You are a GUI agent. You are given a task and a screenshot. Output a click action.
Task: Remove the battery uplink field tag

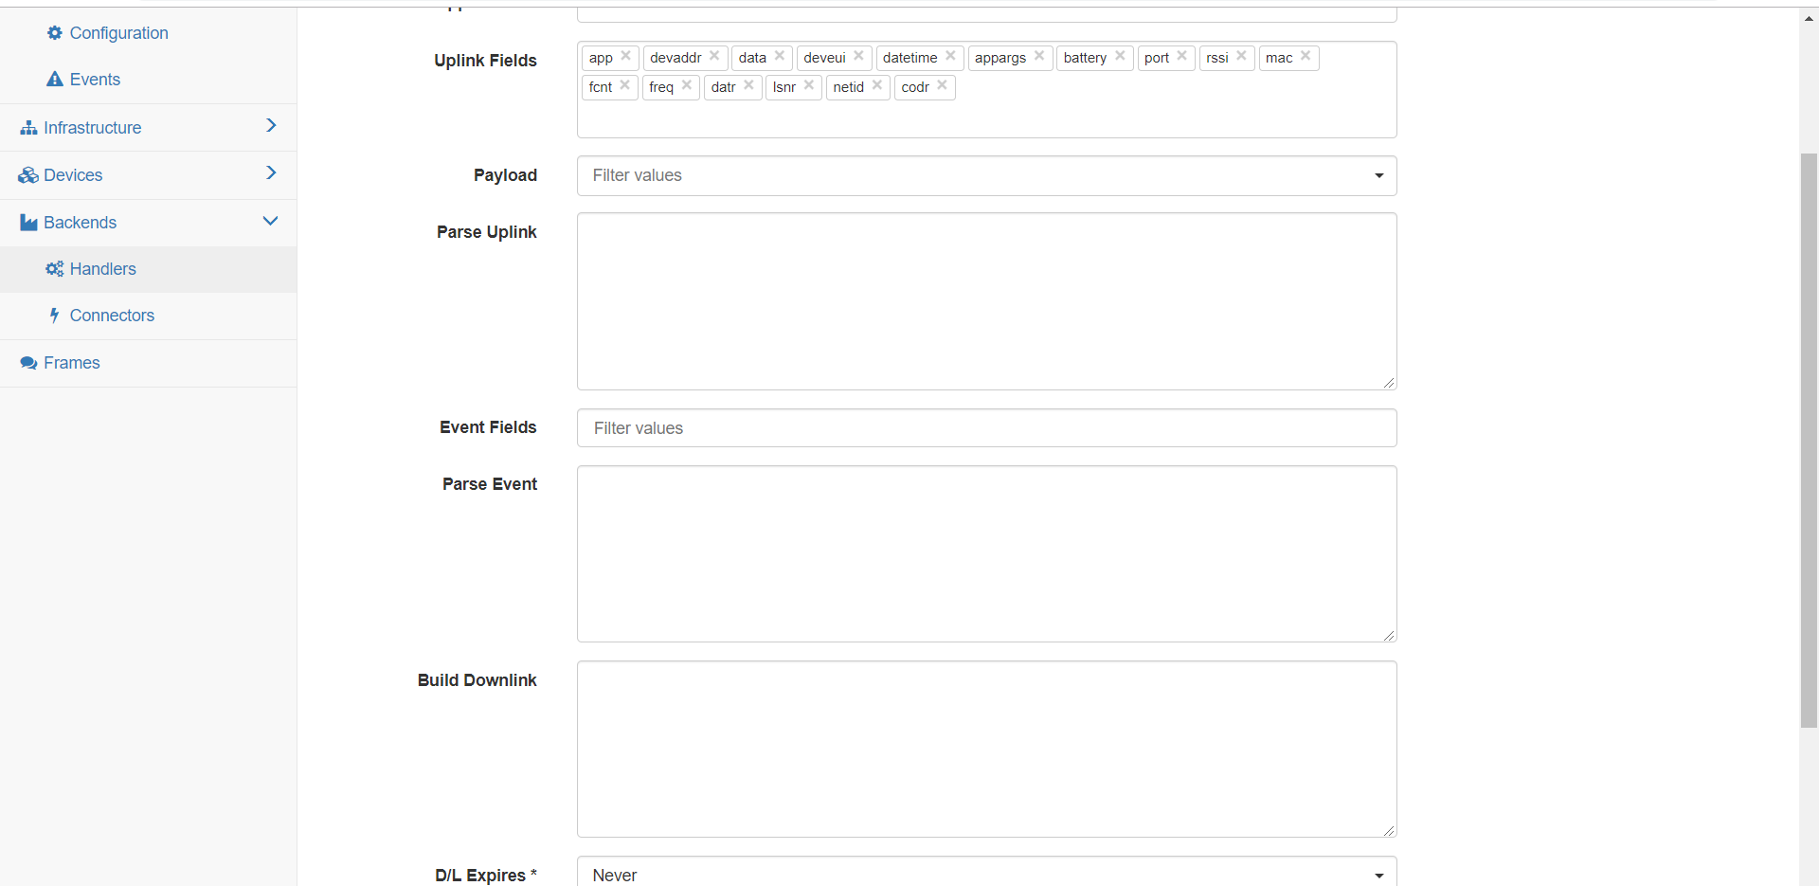1121,56
